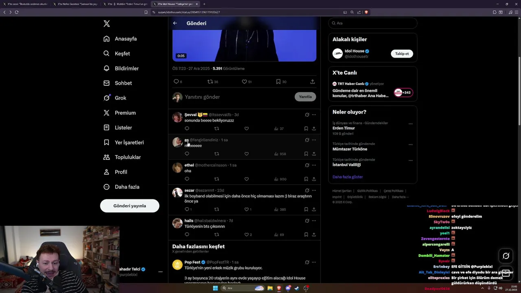The image size is (521, 293).
Task: Open the X logo home link
Action: click(107, 24)
